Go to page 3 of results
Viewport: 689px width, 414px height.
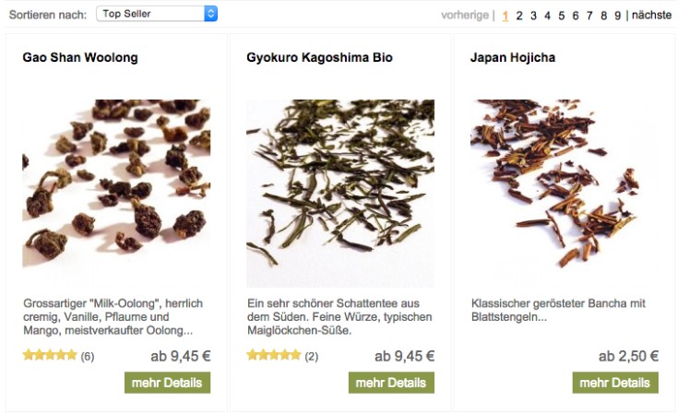[x=533, y=16]
